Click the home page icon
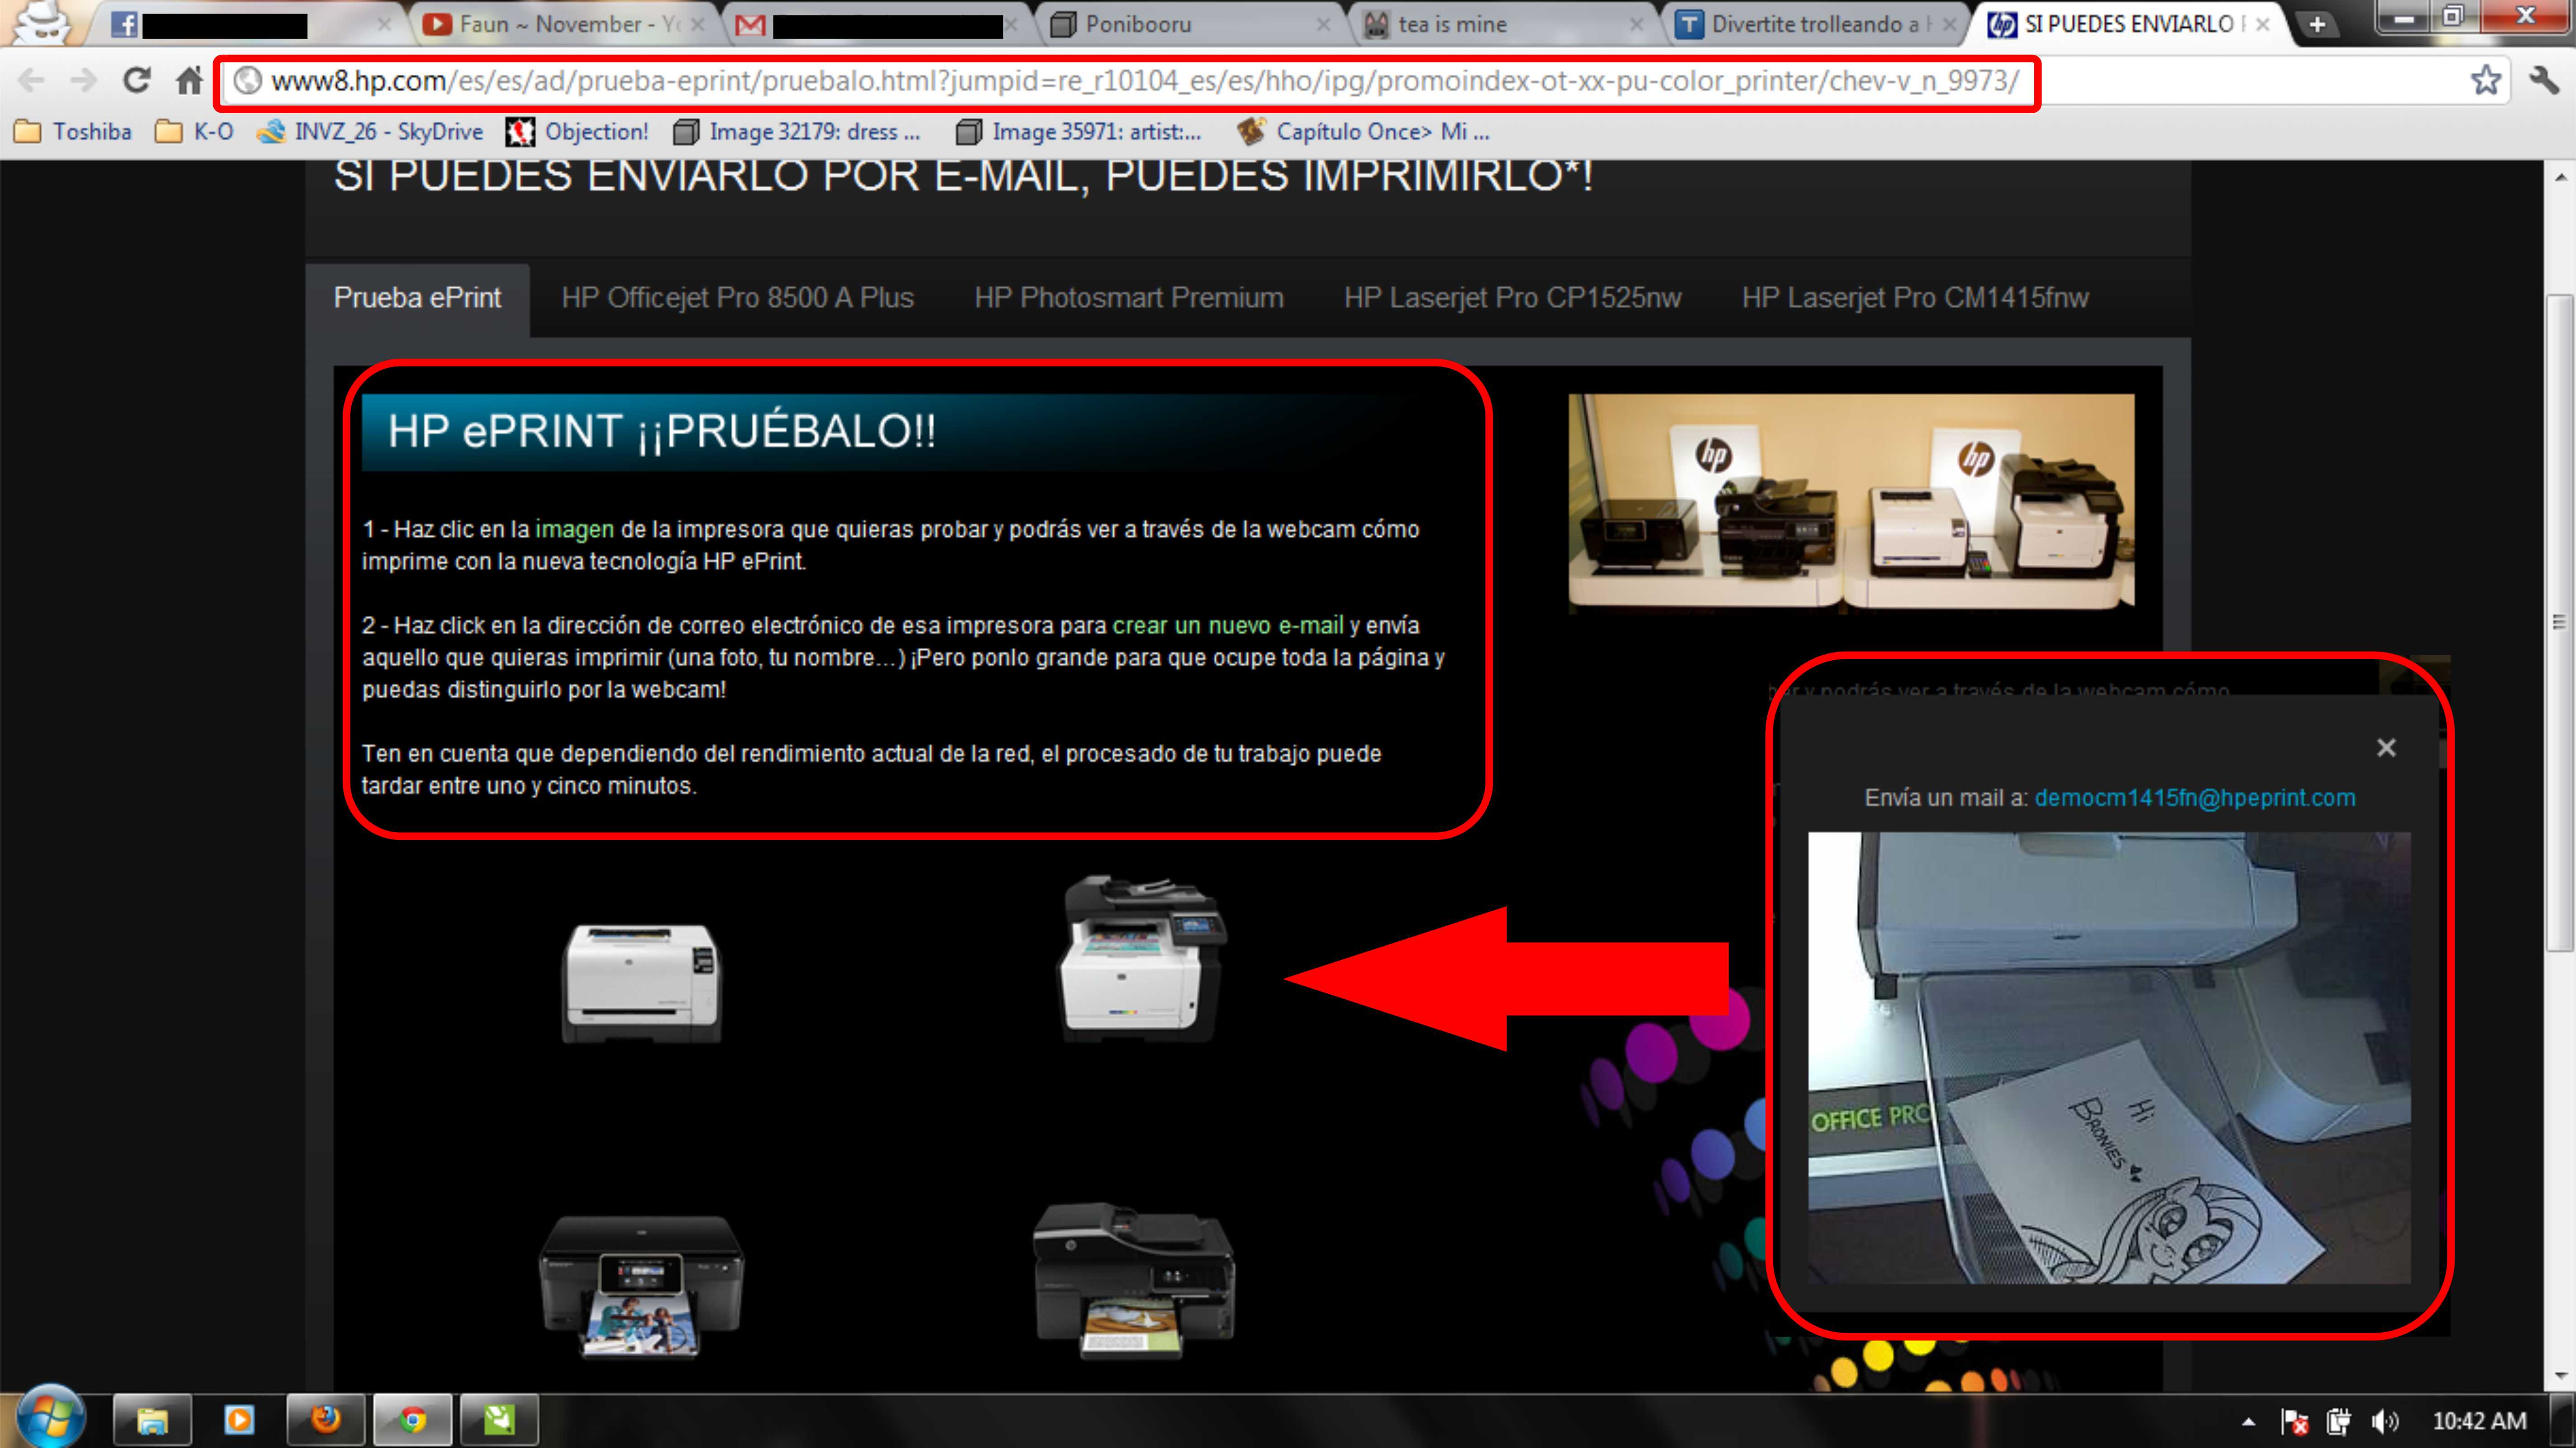 tap(189, 80)
